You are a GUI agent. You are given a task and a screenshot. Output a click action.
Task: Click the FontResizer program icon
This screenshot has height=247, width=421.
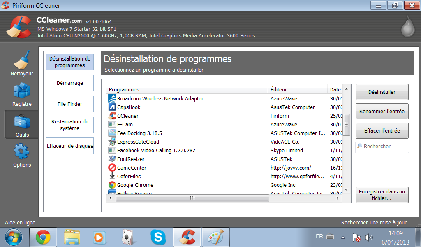[x=112, y=159]
